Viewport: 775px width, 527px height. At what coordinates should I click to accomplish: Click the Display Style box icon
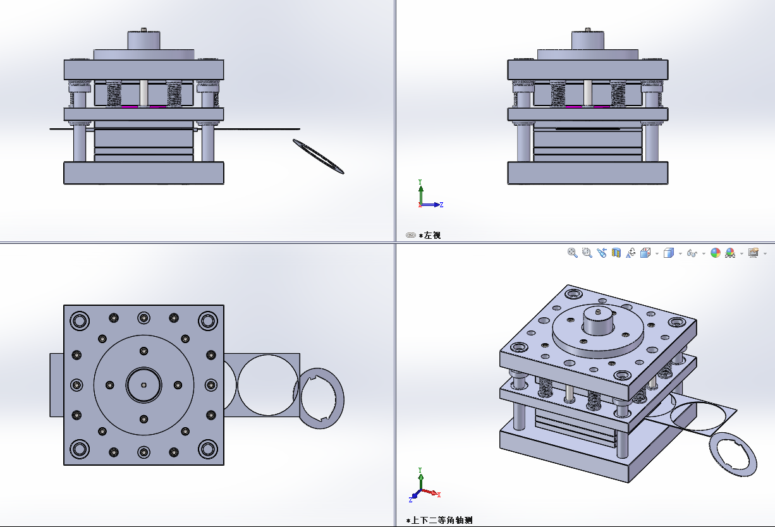[x=668, y=253]
